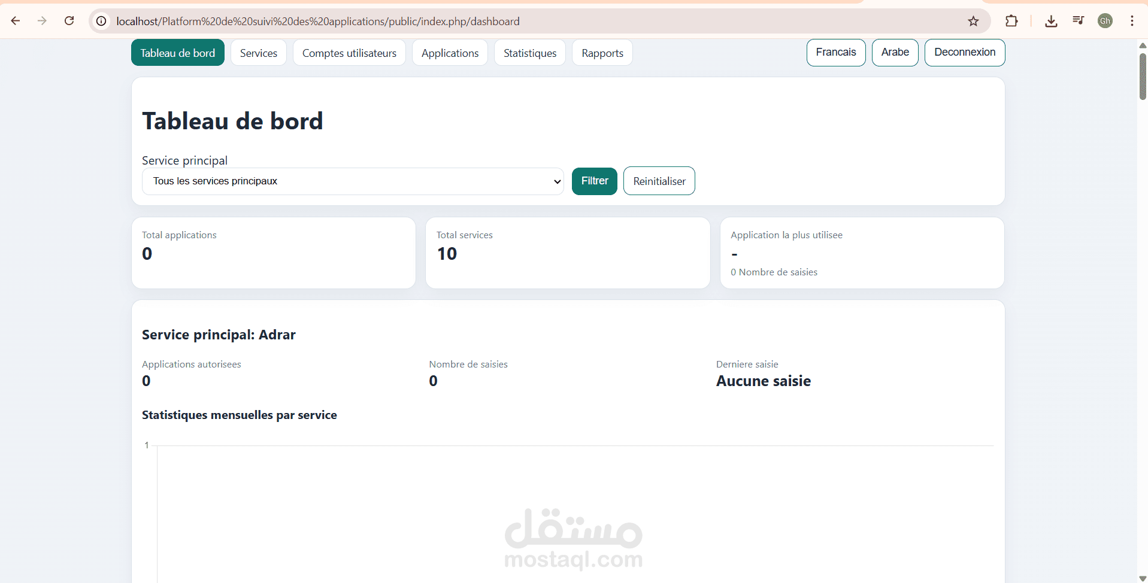View site information via the info icon
This screenshot has height=583, width=1148.
click(x=101, y=21)
